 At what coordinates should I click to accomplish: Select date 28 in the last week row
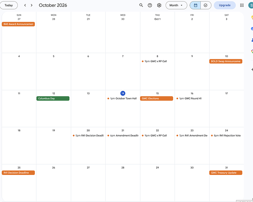[x=123, y=168]
